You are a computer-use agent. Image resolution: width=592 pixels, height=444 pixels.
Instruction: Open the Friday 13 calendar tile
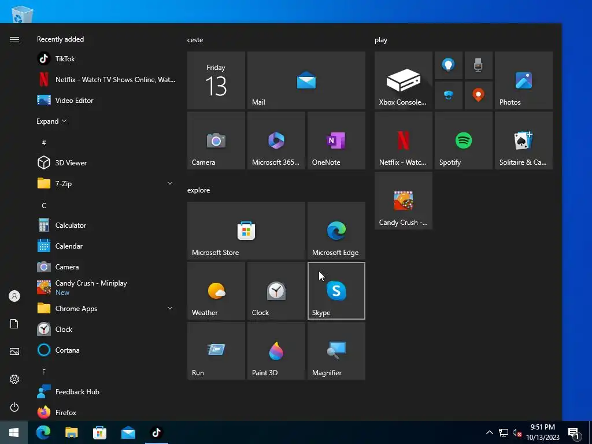[x=216, y=80]
